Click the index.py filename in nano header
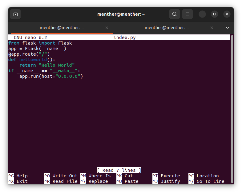 click(x=125, y=37)
